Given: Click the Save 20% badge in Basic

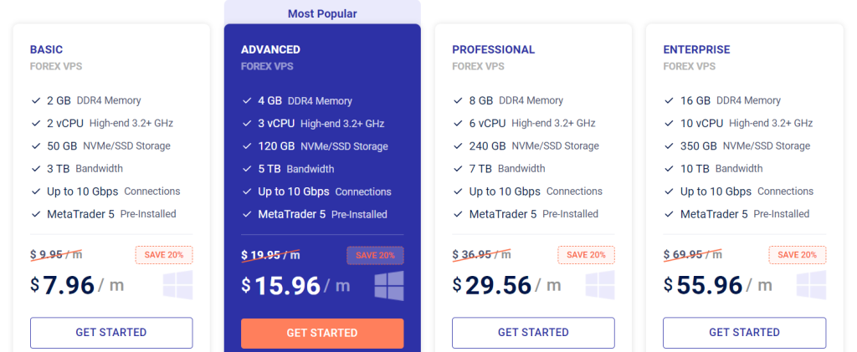Looking at the screenshot, I should [164, 255].
